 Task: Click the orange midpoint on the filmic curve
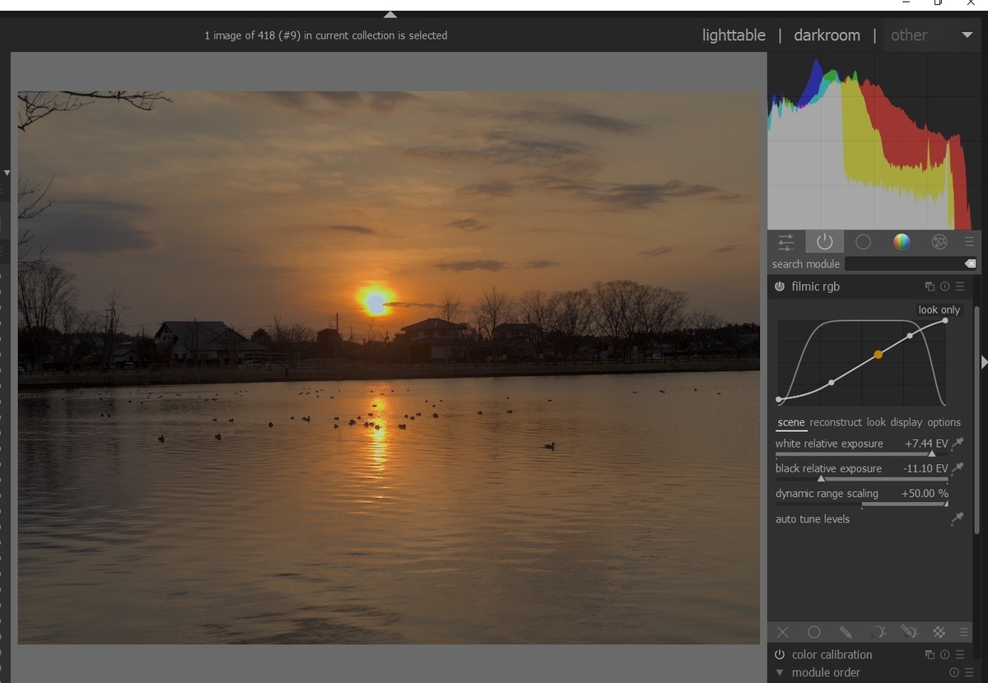coord(878,355)
